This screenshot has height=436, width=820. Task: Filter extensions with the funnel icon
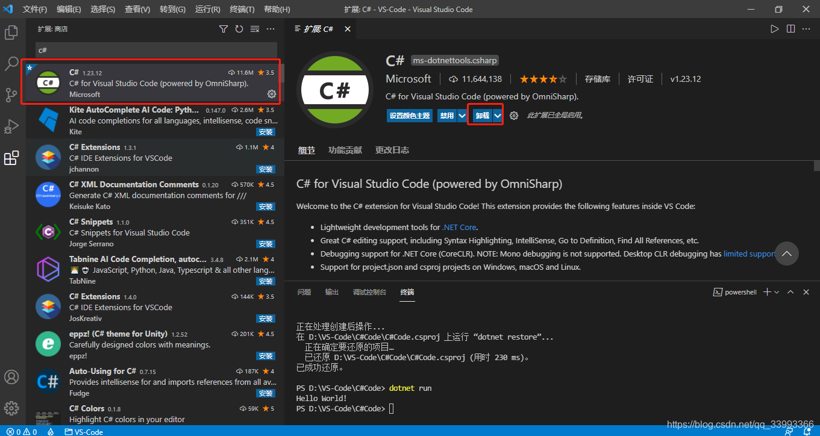(224, 29)
